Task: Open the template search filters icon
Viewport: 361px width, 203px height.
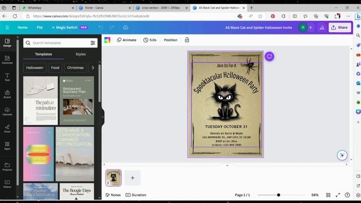Action: (93, 43)
